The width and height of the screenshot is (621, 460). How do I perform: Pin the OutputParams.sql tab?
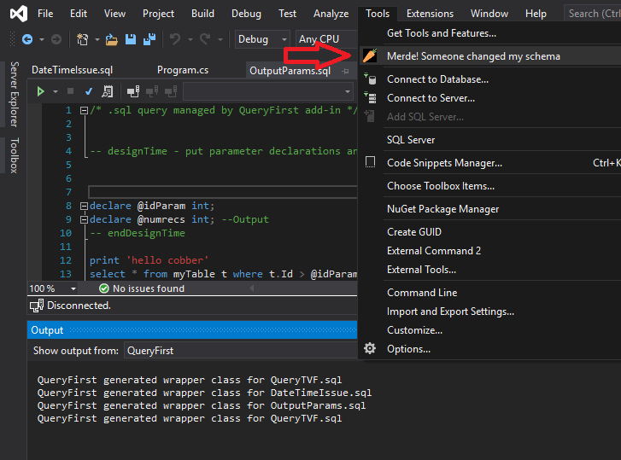[346, 71]
